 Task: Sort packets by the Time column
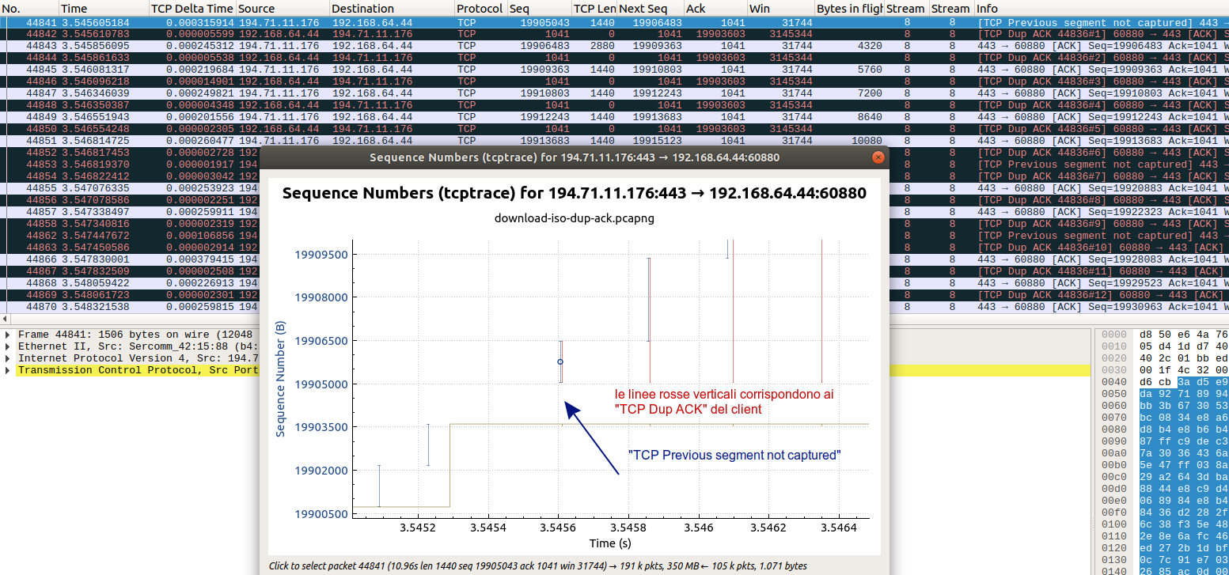pyautogui.click(x=104, y=9)
